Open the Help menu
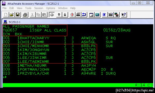 pyautogui.click(x=73, y=8)
